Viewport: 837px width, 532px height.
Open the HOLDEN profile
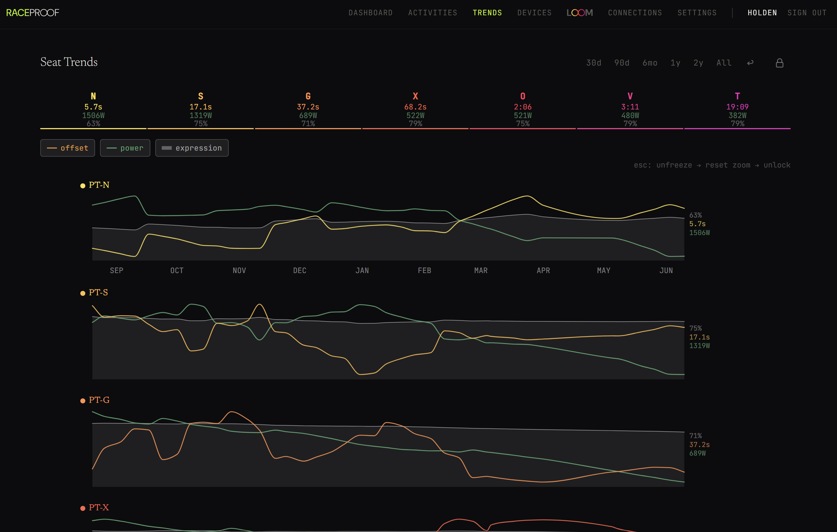point(762,13)
